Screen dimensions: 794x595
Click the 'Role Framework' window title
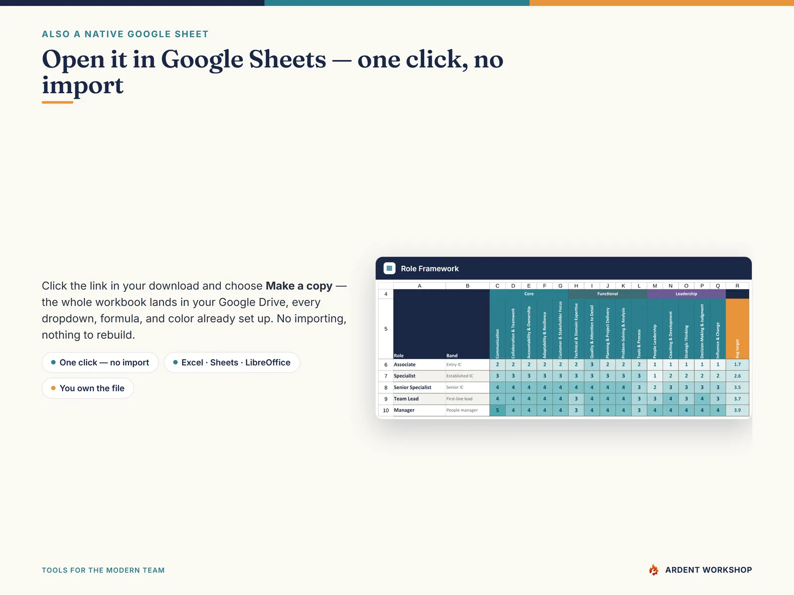coord(430,269)
